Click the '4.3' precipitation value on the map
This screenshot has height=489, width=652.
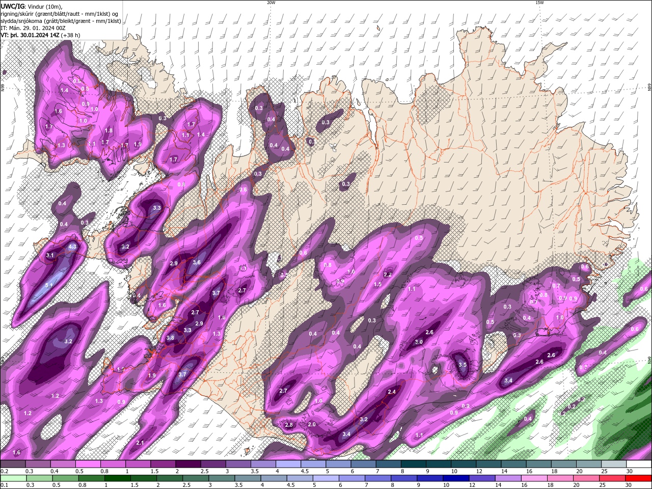[72, 247]
